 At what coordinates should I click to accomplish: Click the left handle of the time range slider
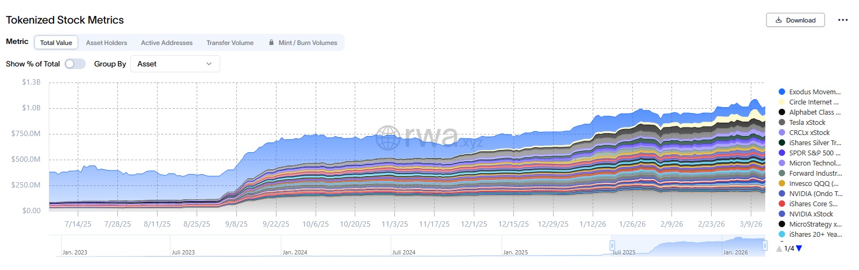click(x=611, y=245)
